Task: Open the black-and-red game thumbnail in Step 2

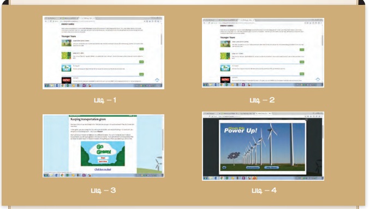Action: 225,80
